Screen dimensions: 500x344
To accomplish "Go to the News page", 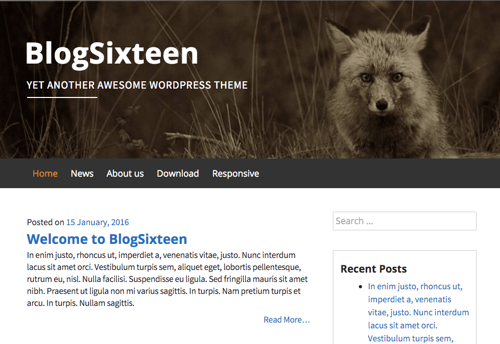I will coord(82,174).
